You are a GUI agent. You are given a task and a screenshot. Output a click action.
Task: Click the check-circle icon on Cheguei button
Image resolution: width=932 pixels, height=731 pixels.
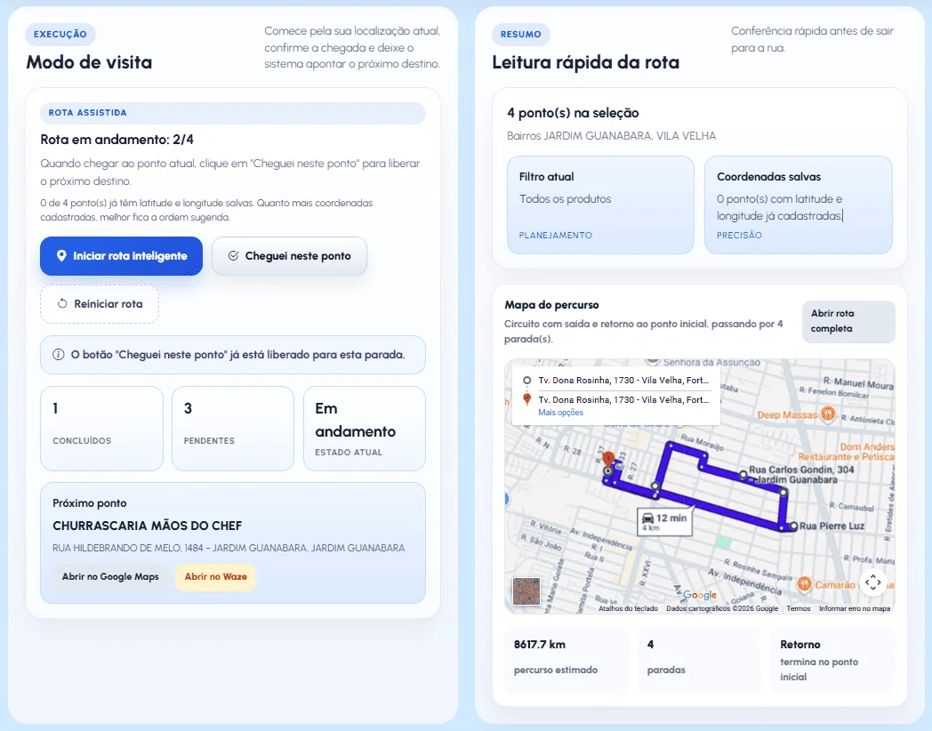(x=234, y=255)
